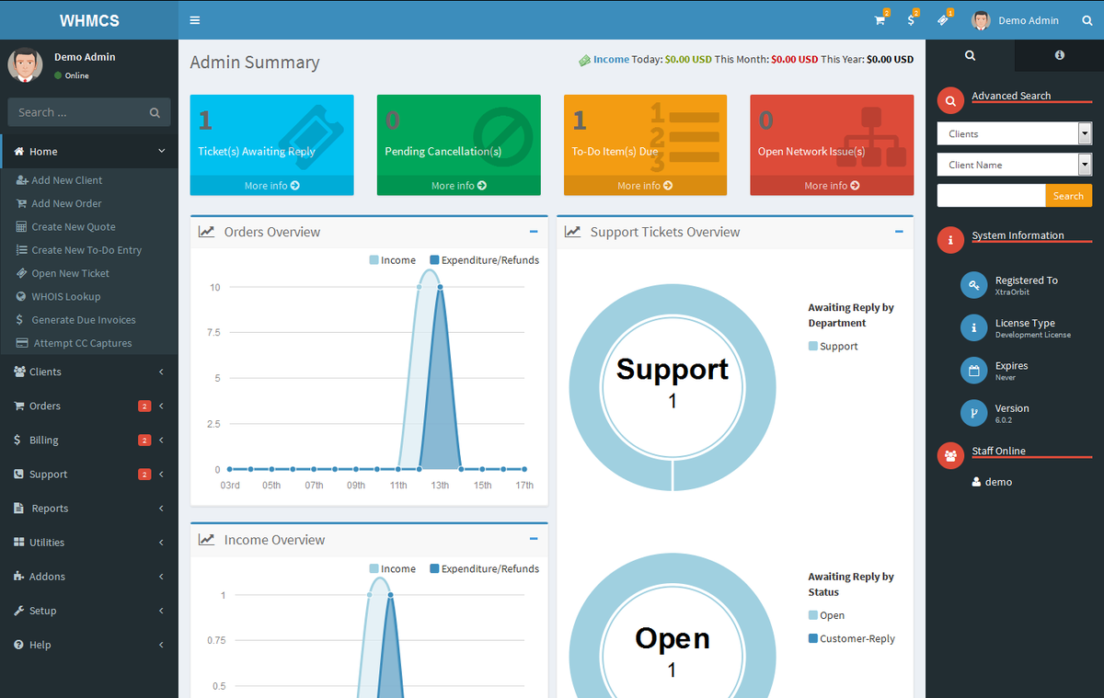
Task: Click the Support phone icon in sidebar
Action: (19, 474)
